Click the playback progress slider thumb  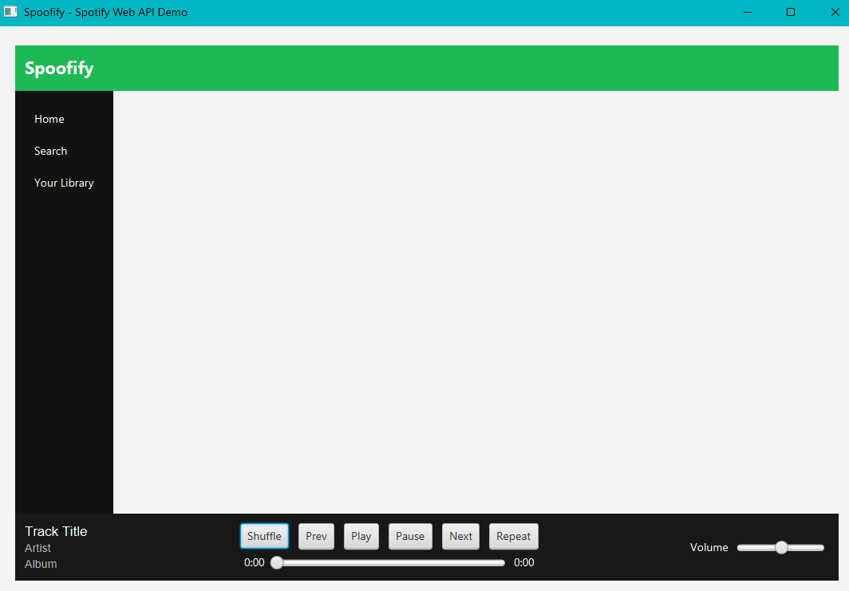[277, 563]
